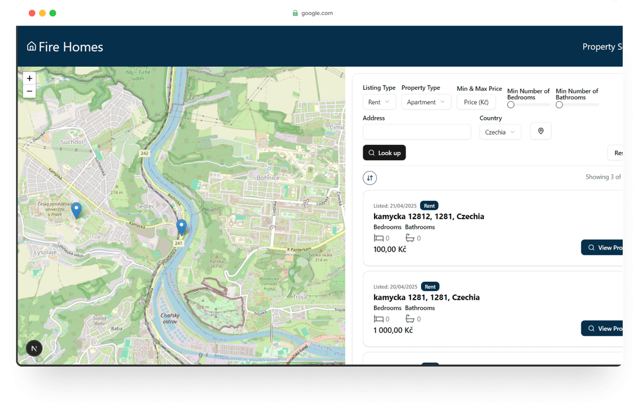Click the map pin by the river
This screenshot has height=412, width=642.
[x=181, y=227]
